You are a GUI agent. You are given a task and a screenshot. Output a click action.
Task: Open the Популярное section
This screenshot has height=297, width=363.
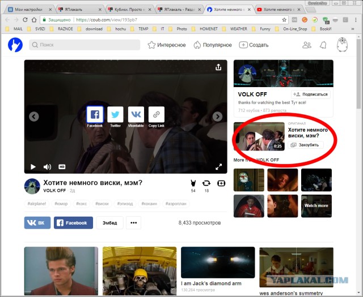pos(213,45)
